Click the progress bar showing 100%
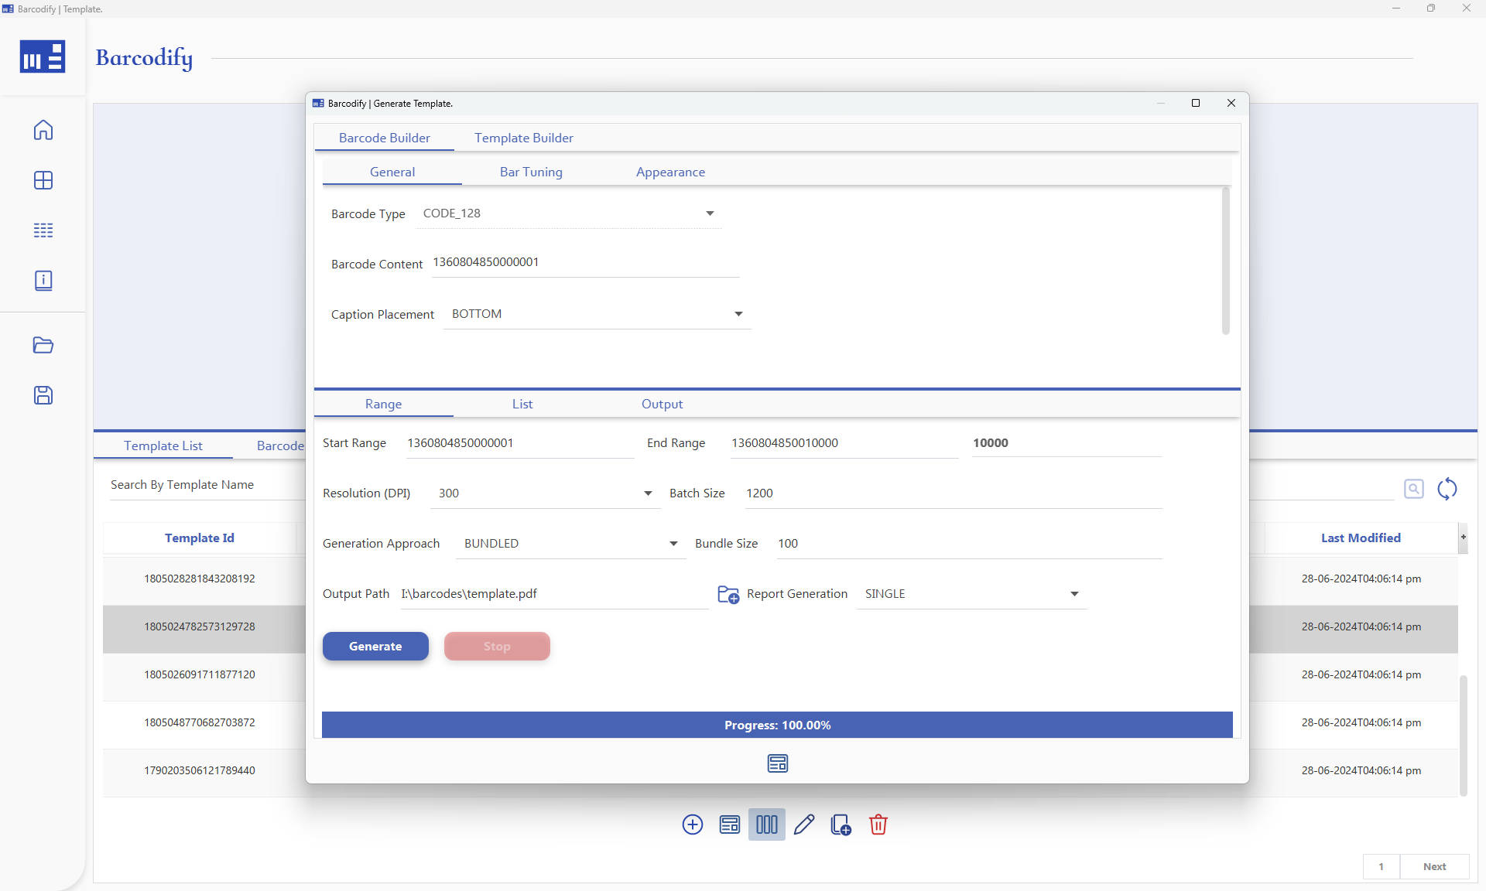1486x891 pixels. tap(777, 725)
